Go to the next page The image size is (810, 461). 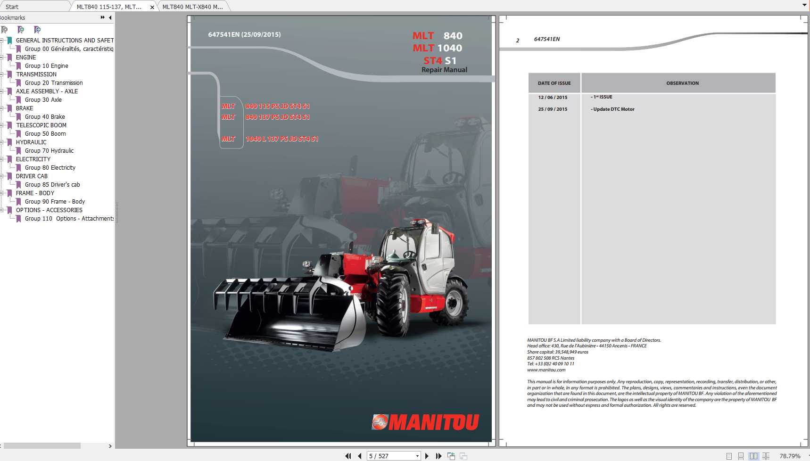427,456
